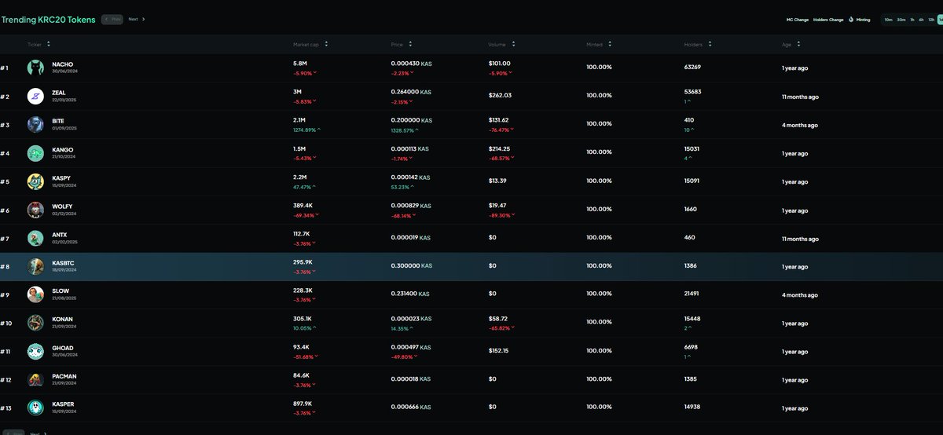Click the flame icon beside Minting
The height and width of the screenshot is (435, 943).
click(x=851, y=19)
